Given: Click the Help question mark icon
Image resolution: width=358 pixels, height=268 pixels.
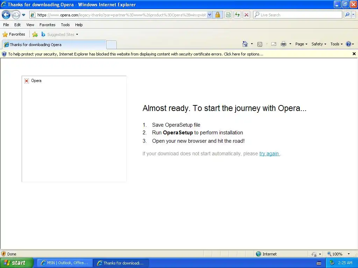Looking at the screenshot, I should point(349,44).
